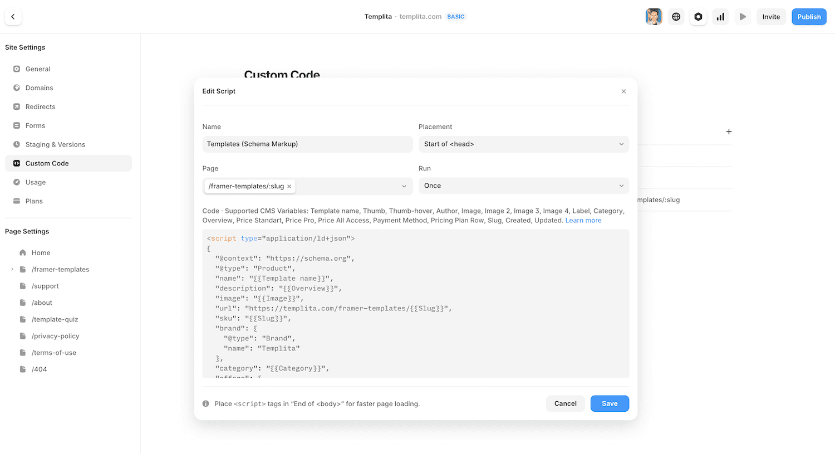The height and width of the screenshot is (453, 835).
Task: Open the Run frequency dropdown
Action: coord(523,185)
